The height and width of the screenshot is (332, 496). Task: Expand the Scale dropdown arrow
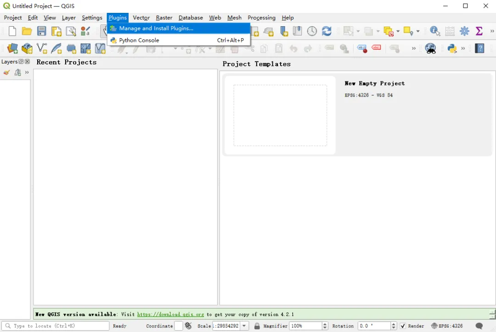(244, 326)
